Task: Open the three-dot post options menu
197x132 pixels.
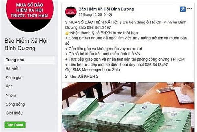Action: coord(189,8)
